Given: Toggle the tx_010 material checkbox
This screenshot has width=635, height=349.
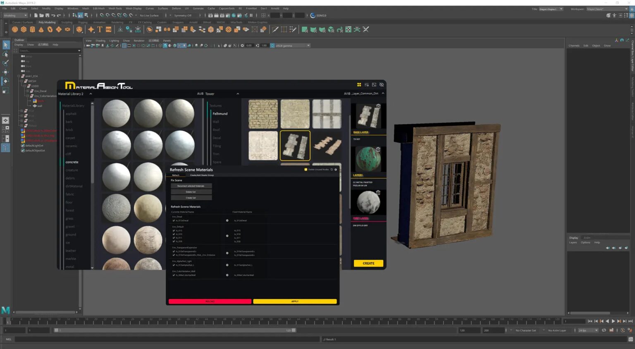Looking at the screenshot, I should (174, 234).
